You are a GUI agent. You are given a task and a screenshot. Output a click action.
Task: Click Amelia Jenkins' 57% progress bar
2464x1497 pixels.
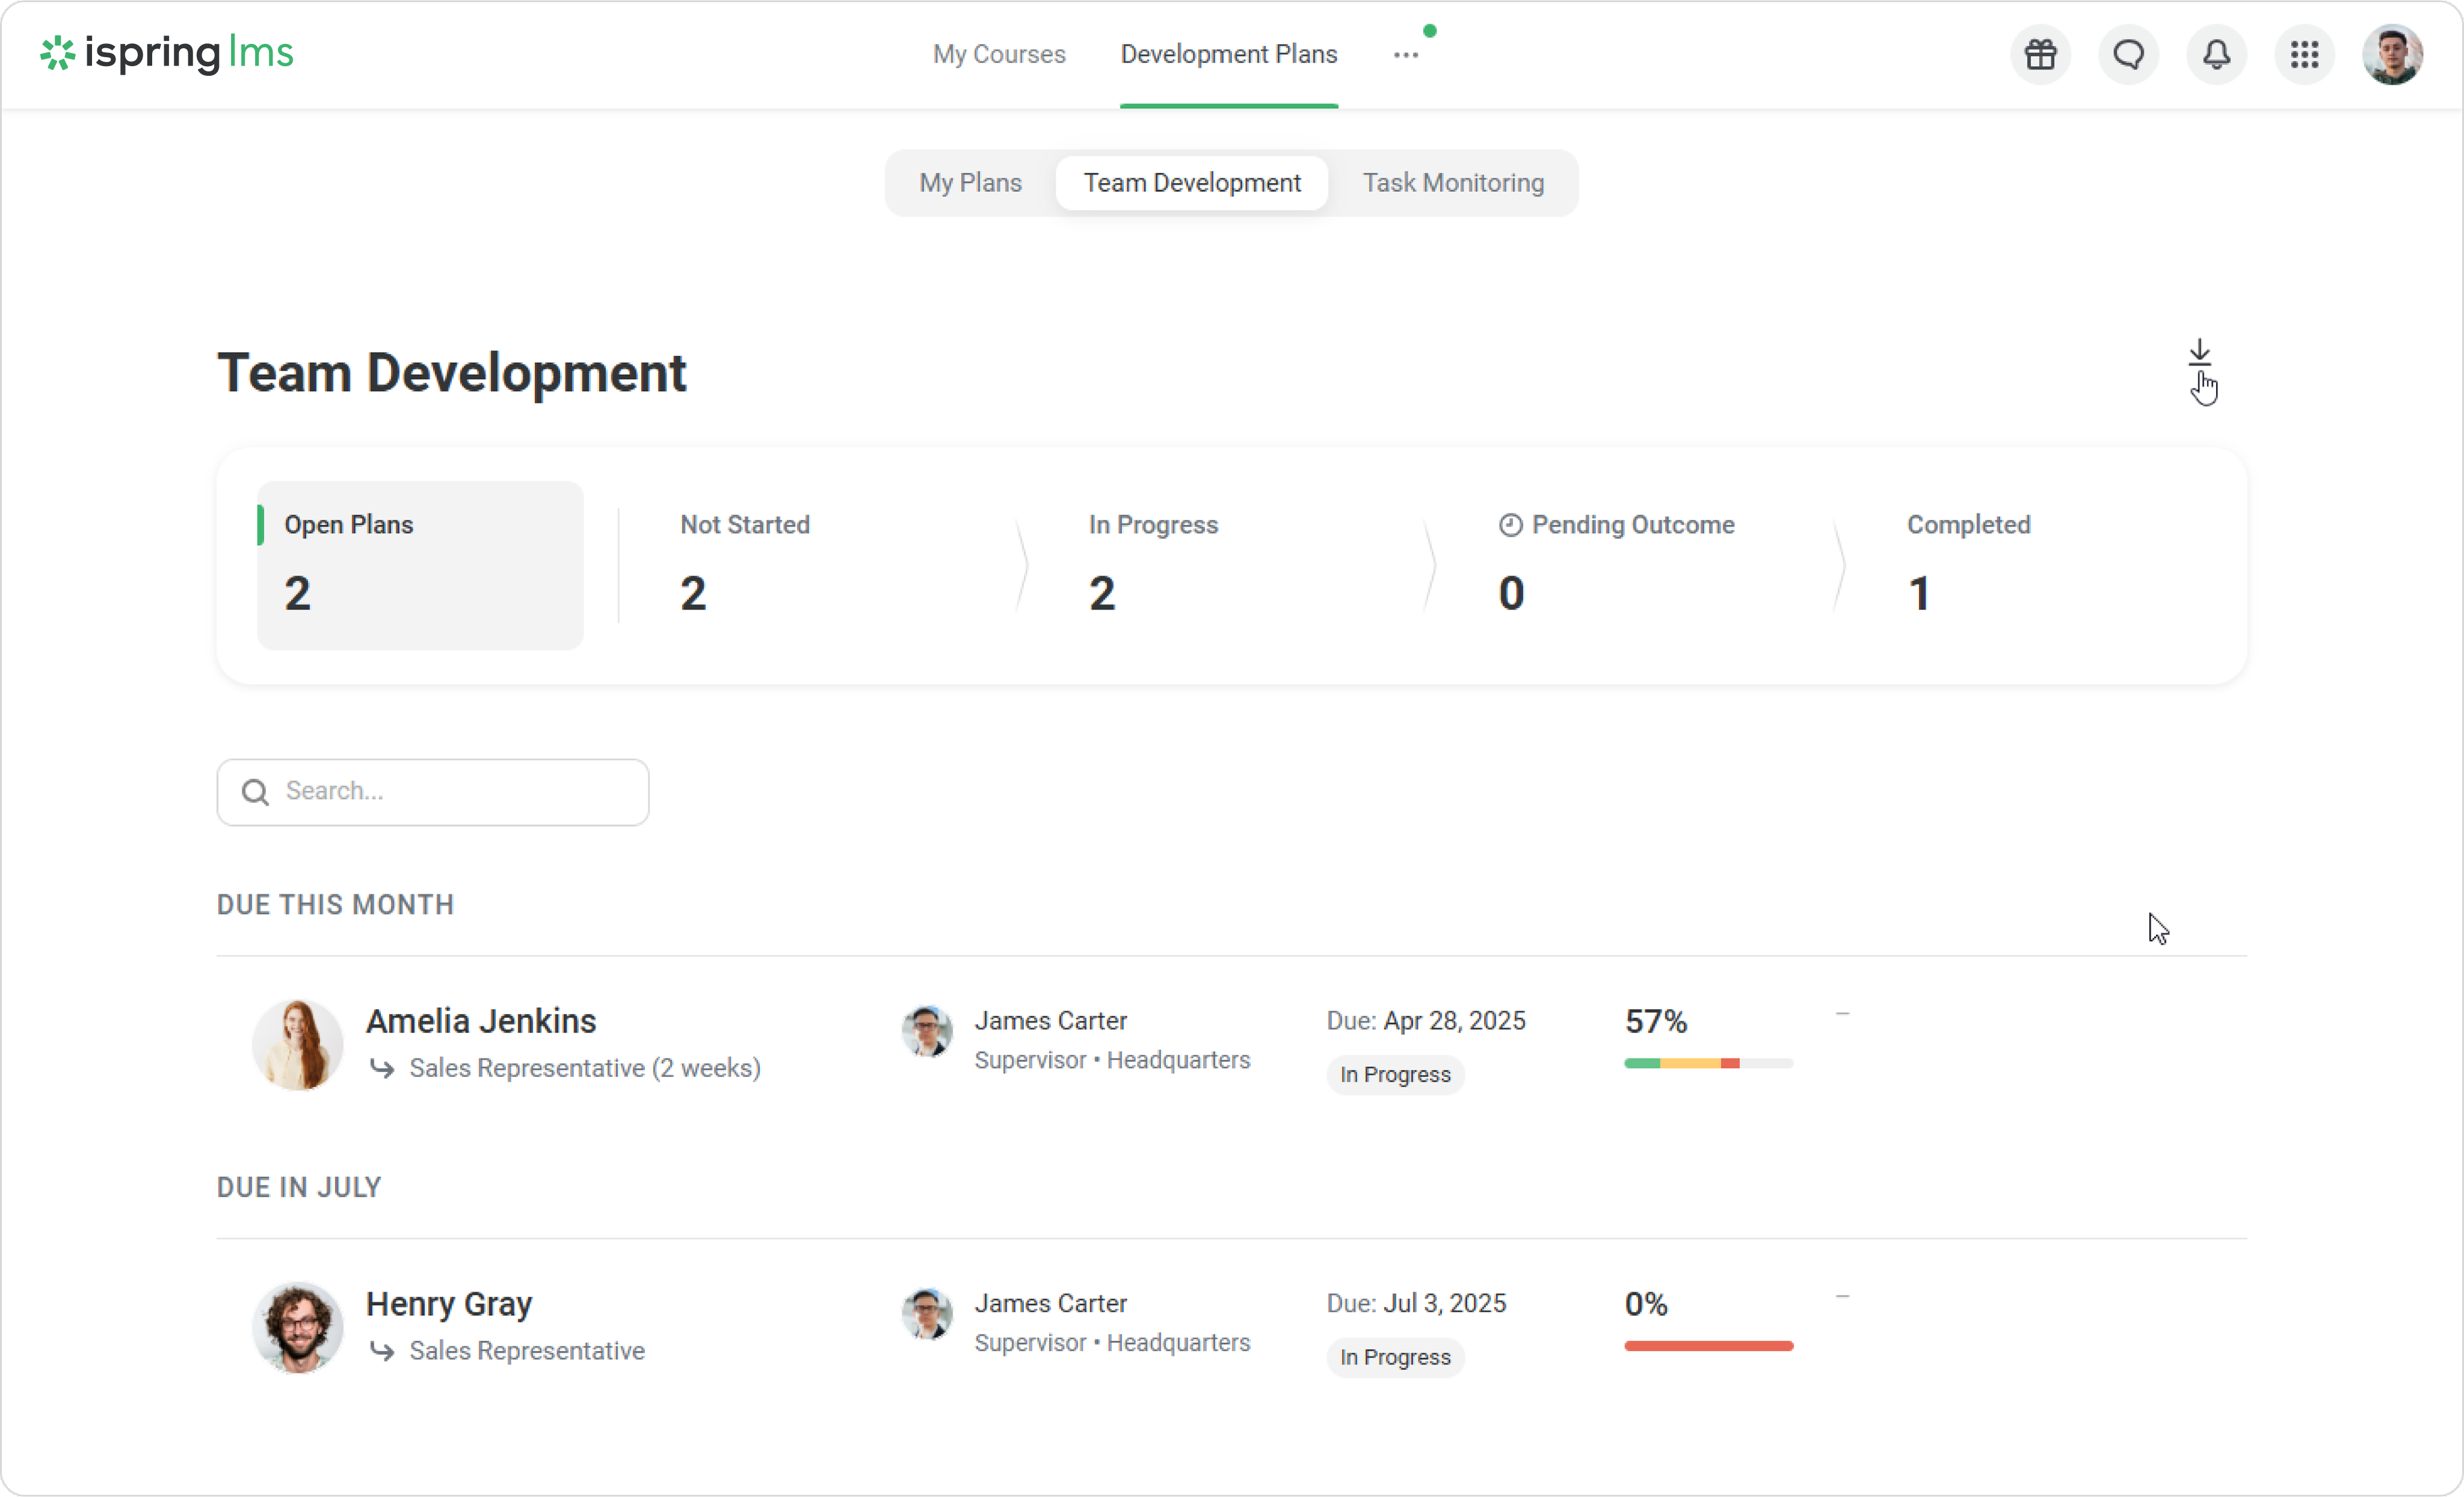click(1708, 1063)
